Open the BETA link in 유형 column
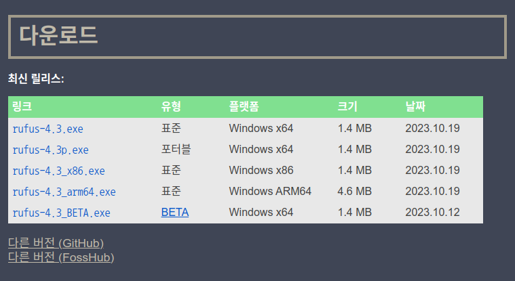 [174, 213]
